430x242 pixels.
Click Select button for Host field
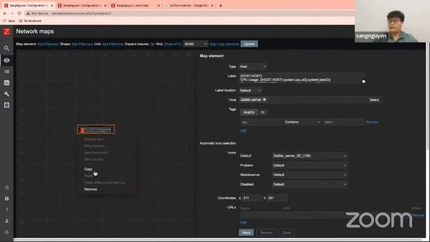374,99
